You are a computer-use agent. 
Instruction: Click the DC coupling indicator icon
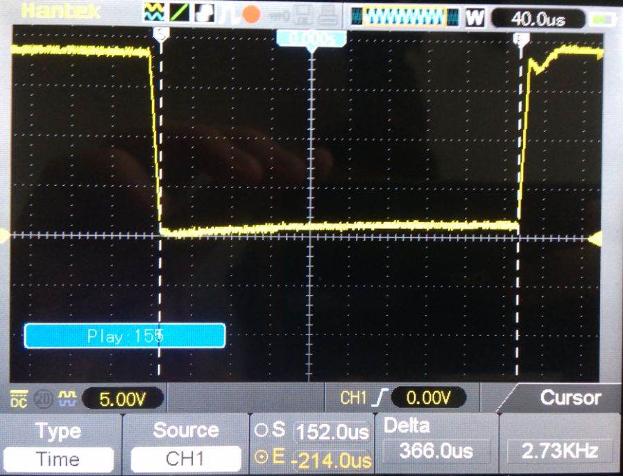(x=19, y=399)
